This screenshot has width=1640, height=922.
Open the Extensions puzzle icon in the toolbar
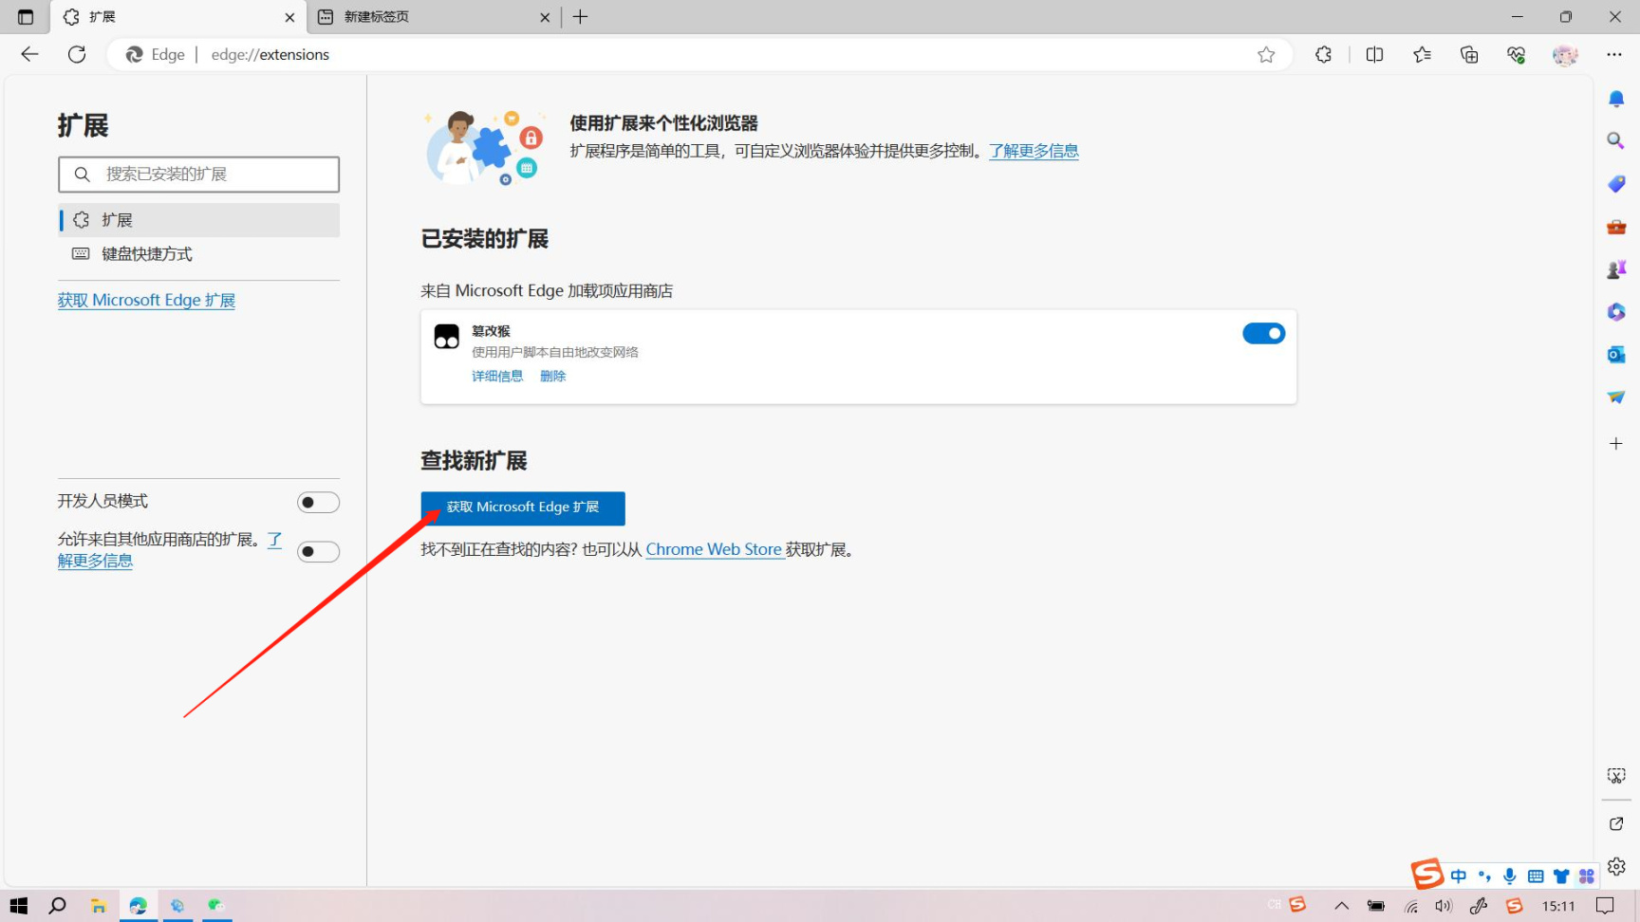(x=1323, y=55)
